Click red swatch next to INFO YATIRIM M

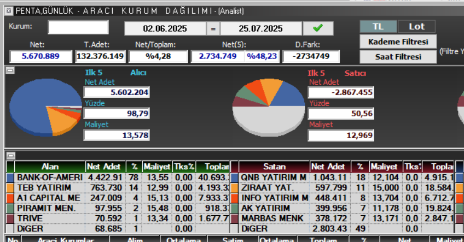pos(234,198)
